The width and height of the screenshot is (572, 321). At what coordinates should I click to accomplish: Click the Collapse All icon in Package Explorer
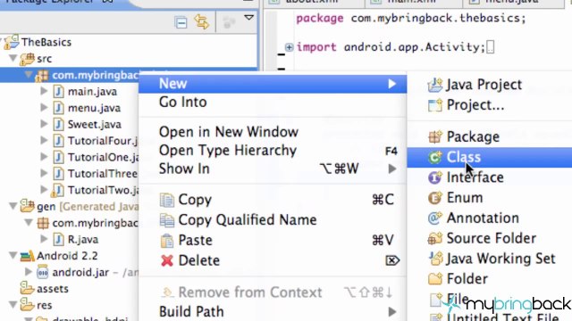click(181, 22)
